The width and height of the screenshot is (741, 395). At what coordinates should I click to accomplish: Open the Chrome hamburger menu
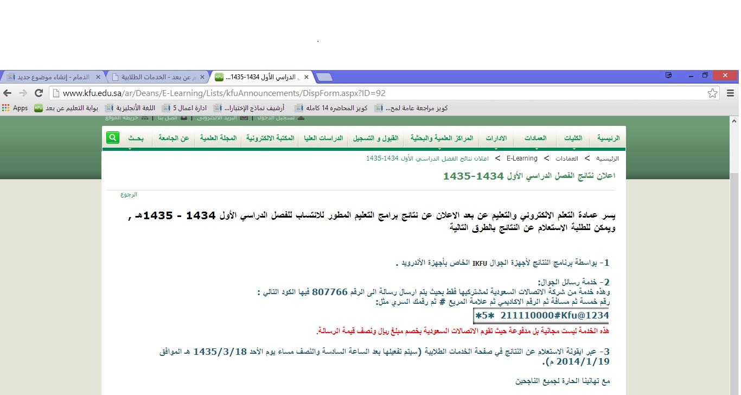[x=730, y=93]
